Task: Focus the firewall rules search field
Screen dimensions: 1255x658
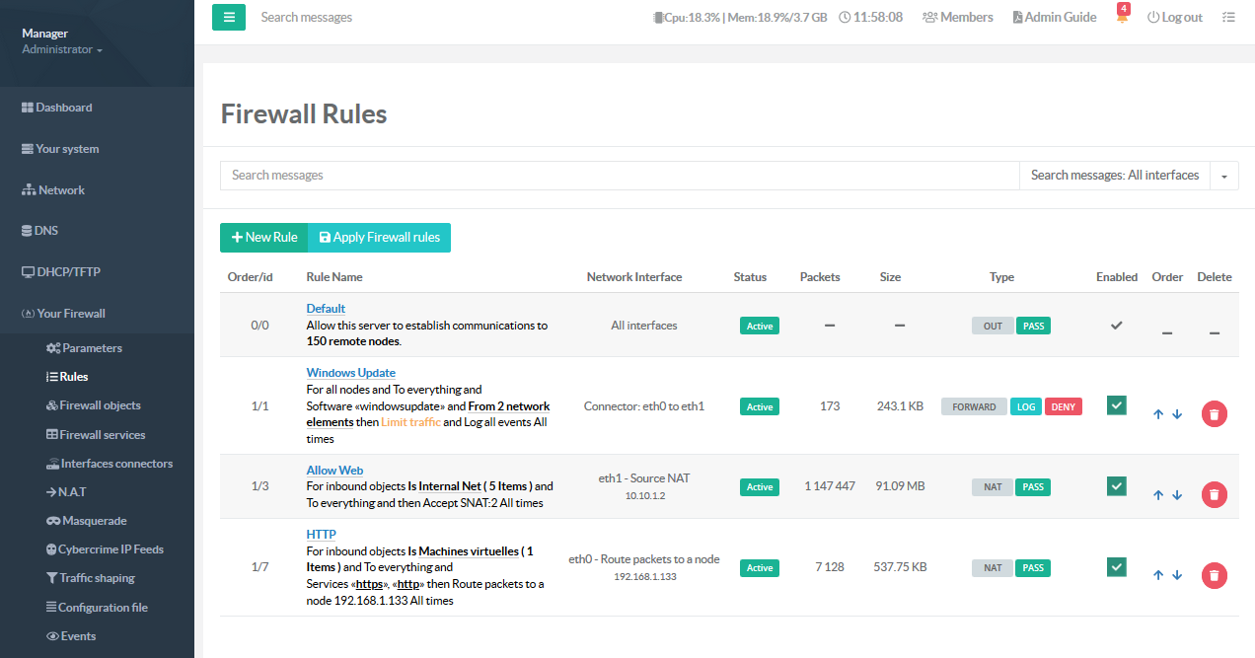Action: point(619,176)
